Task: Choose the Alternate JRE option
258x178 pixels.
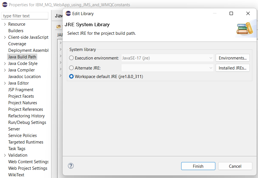Action: click(x=71, y=68)
